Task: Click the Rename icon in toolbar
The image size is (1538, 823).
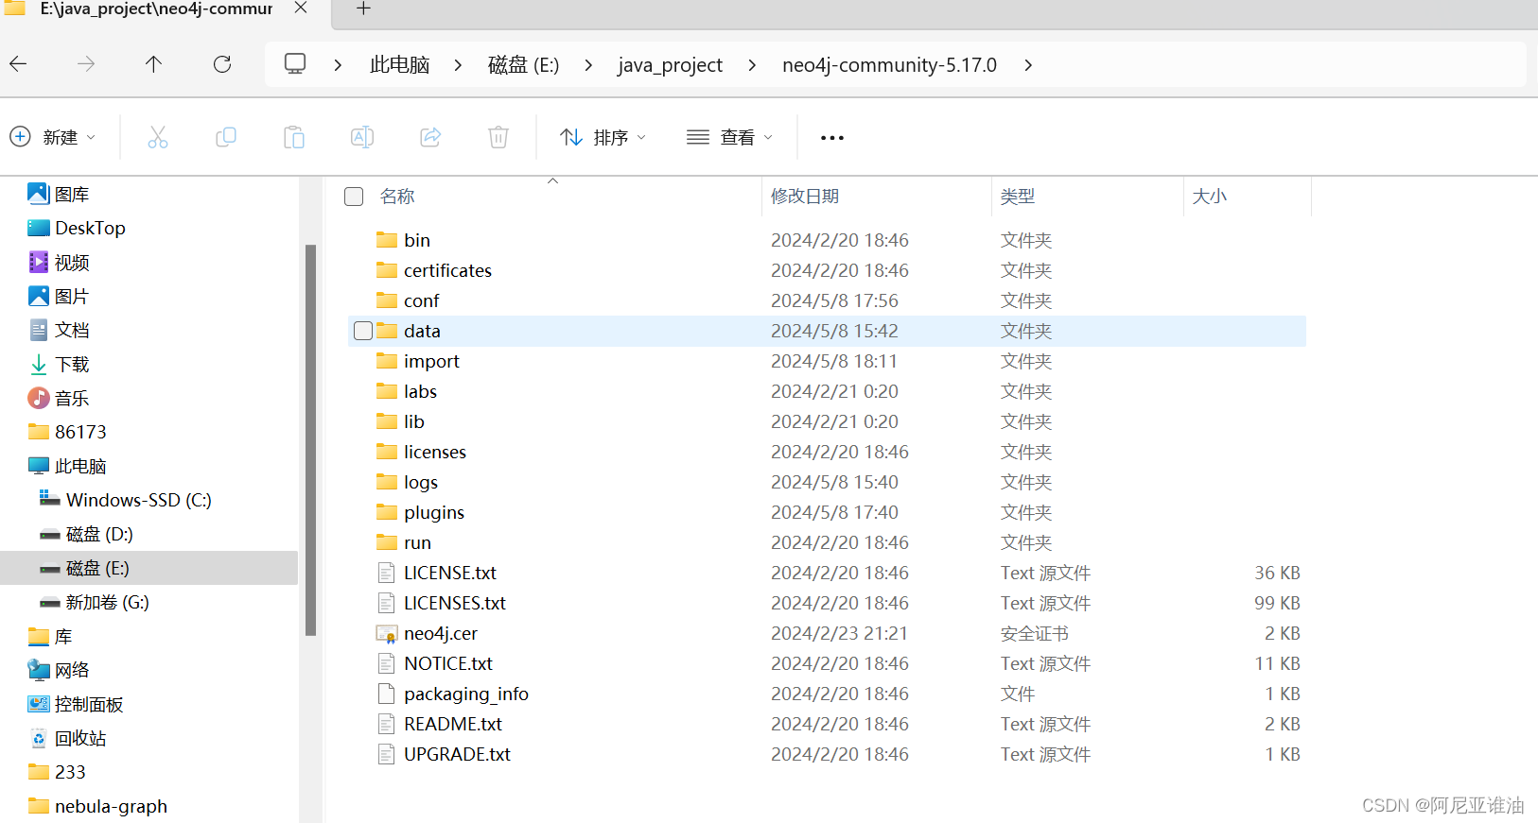Action: pyautogui.click(x=362, y=137)
